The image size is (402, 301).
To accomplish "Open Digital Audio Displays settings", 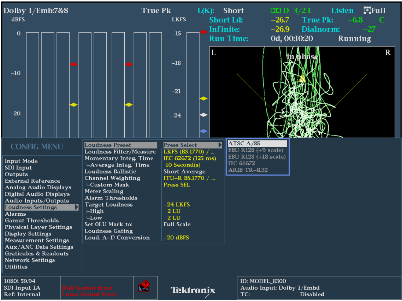I will click(37, 194).
